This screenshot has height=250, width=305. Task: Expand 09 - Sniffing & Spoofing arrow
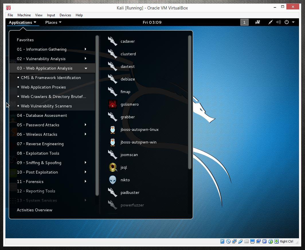pyautogui.click(x=85, y=162)
